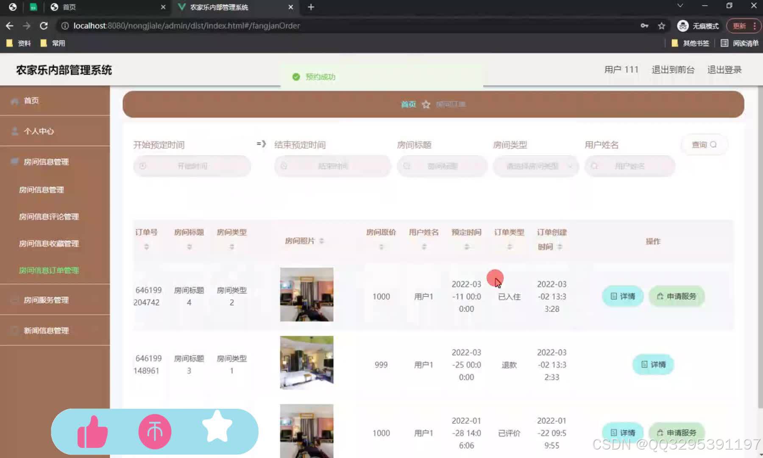Open 个人中心 in the sidebar
The image size is (763, 458).
(x=55, y=131)
